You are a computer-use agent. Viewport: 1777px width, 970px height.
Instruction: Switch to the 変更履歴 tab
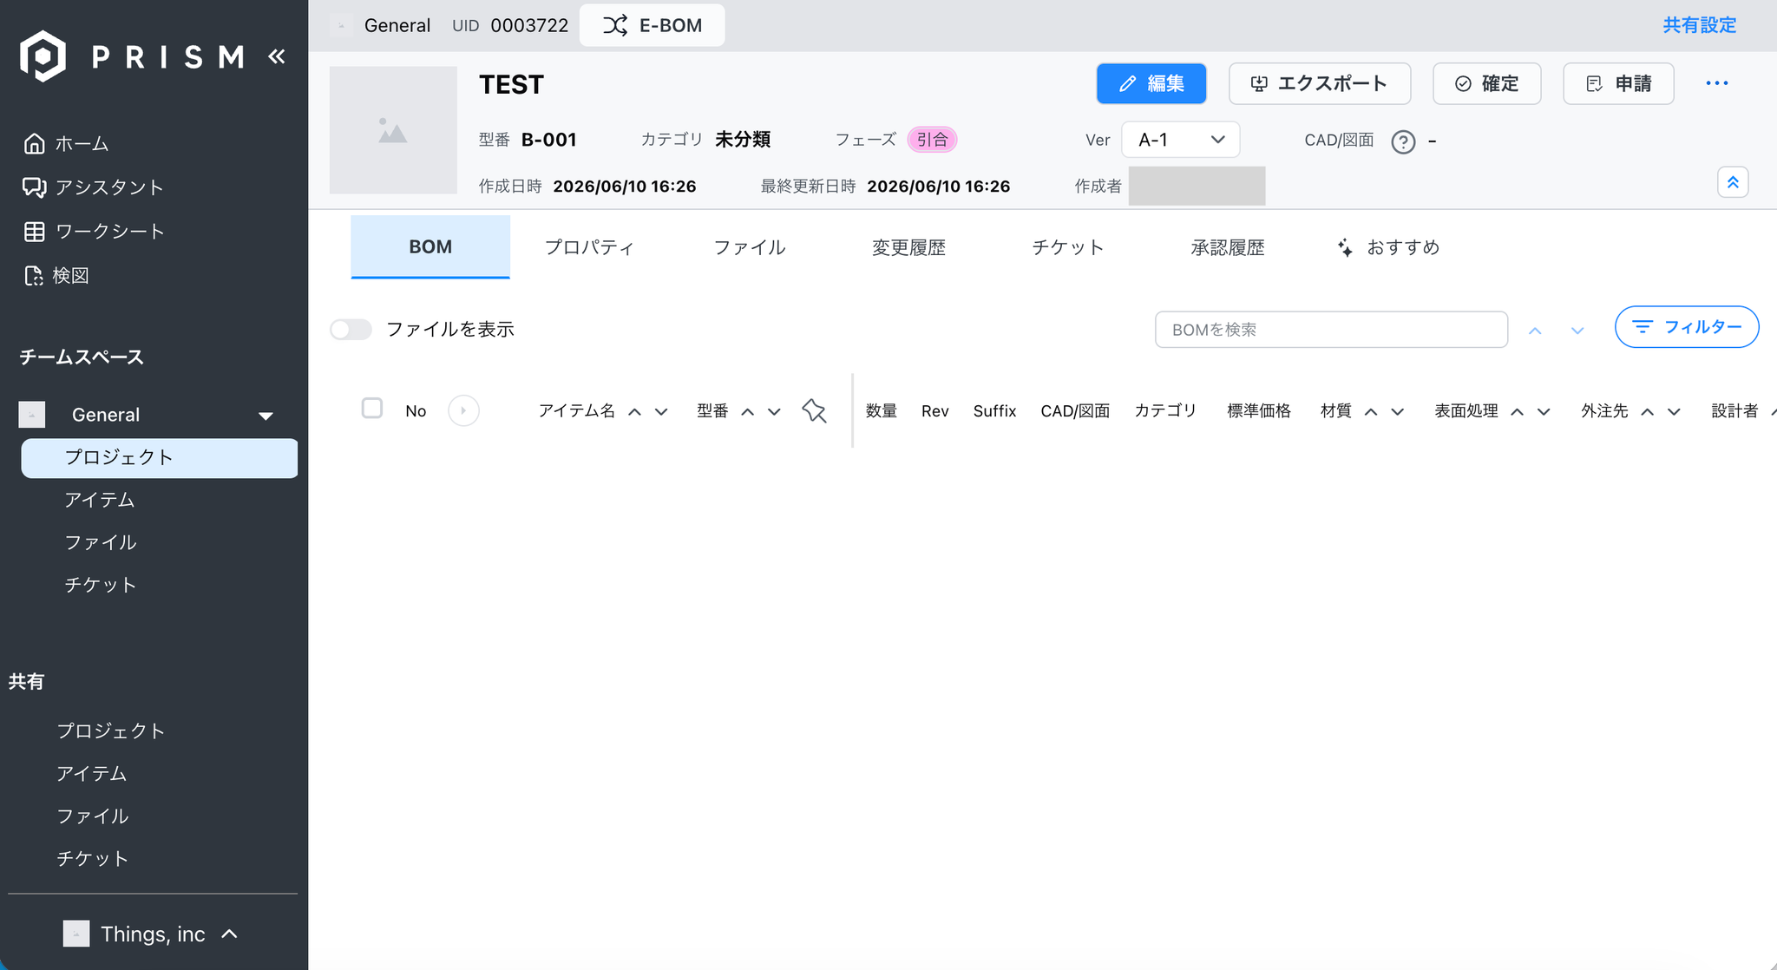[908, 247]
